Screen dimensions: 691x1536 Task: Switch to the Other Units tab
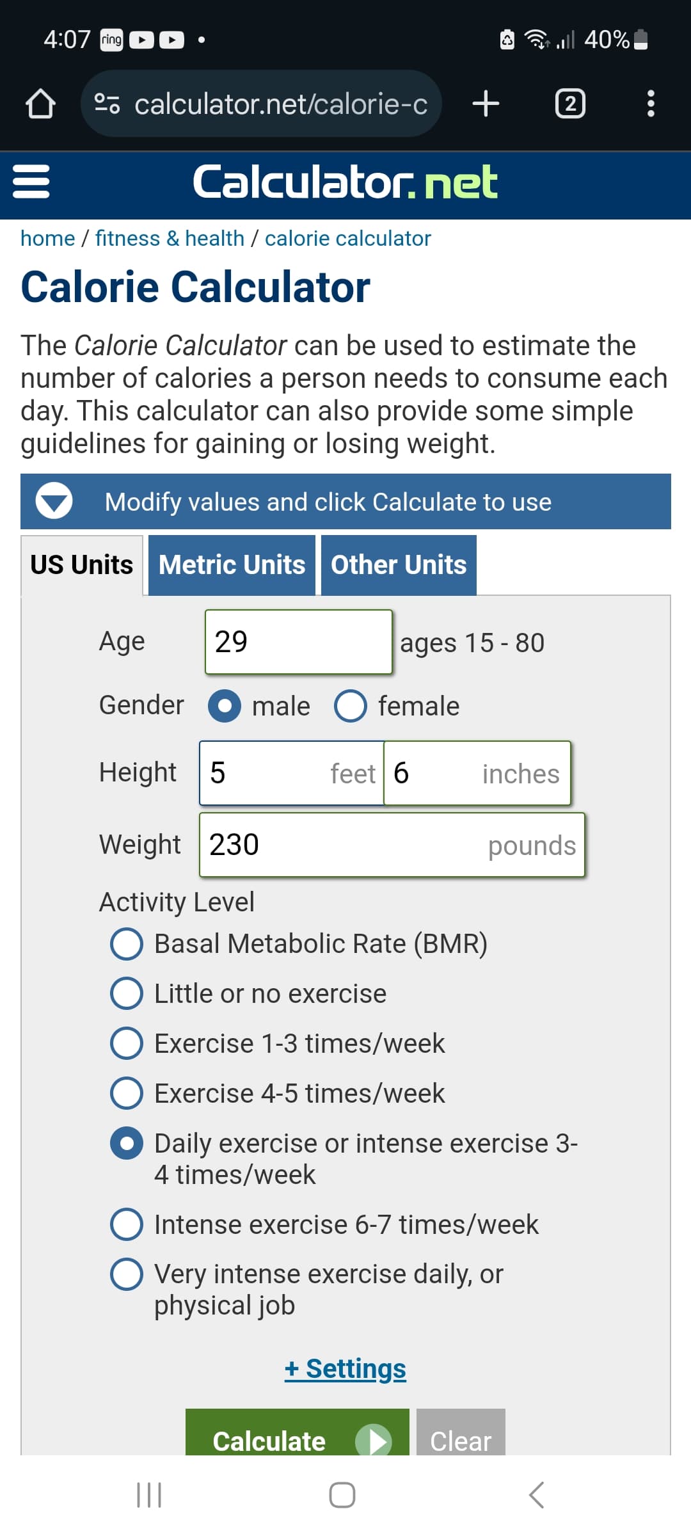(x=399, y=565)
